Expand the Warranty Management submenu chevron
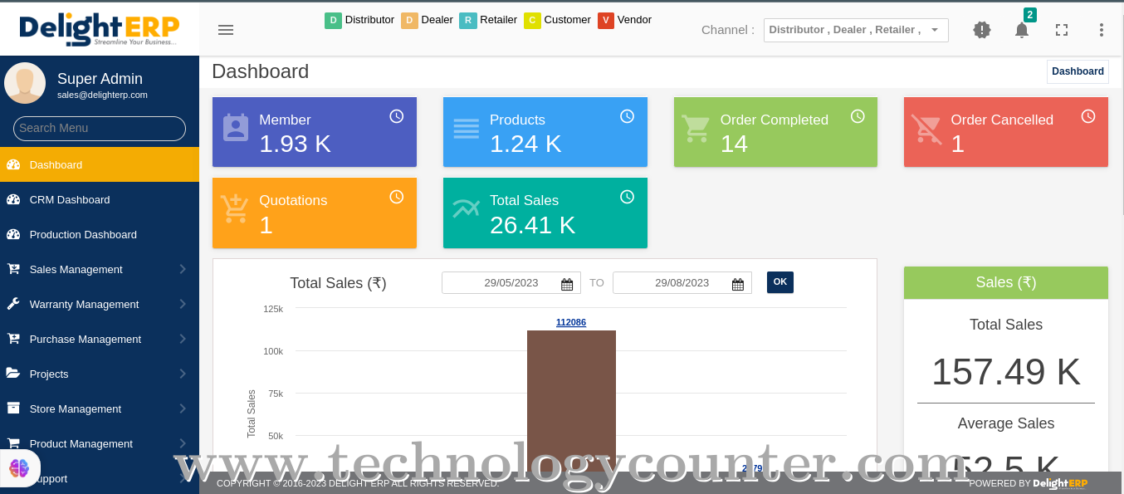This screenshot has height=494, width=1124. click(x=183, y=304)
